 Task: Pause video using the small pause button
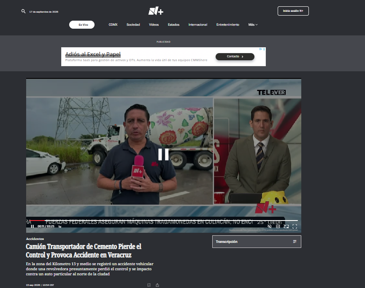[x=32, y=226]
